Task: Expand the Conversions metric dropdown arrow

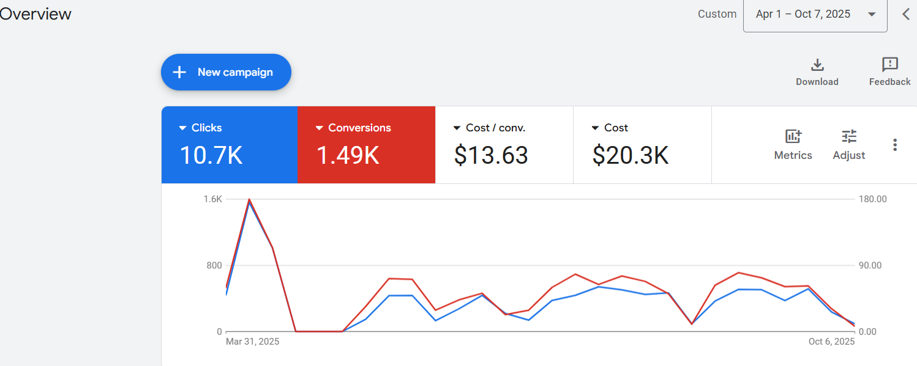Action: 319,128
